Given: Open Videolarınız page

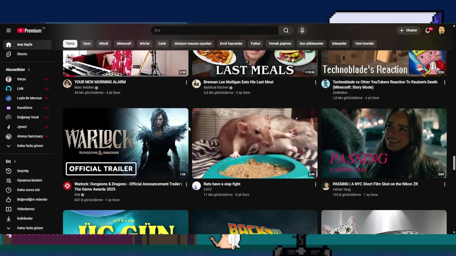Looking at the screenshot, I should [27, 209].
